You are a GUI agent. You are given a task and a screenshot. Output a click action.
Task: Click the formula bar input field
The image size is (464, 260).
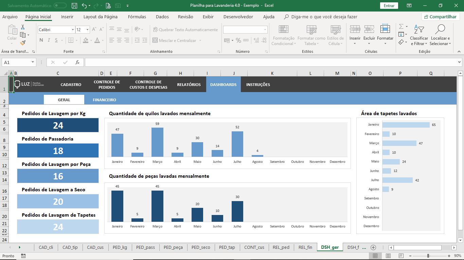click(x=271, y=62)
